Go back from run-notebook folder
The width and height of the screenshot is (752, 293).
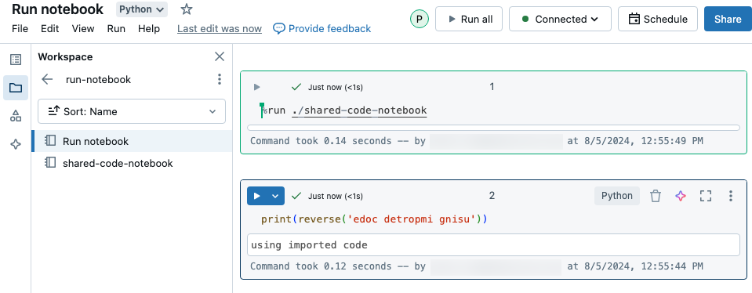tap(47, 79)
